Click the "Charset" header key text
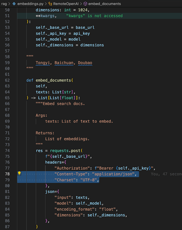Screen dimensions: 182x230 pos(65,180)
